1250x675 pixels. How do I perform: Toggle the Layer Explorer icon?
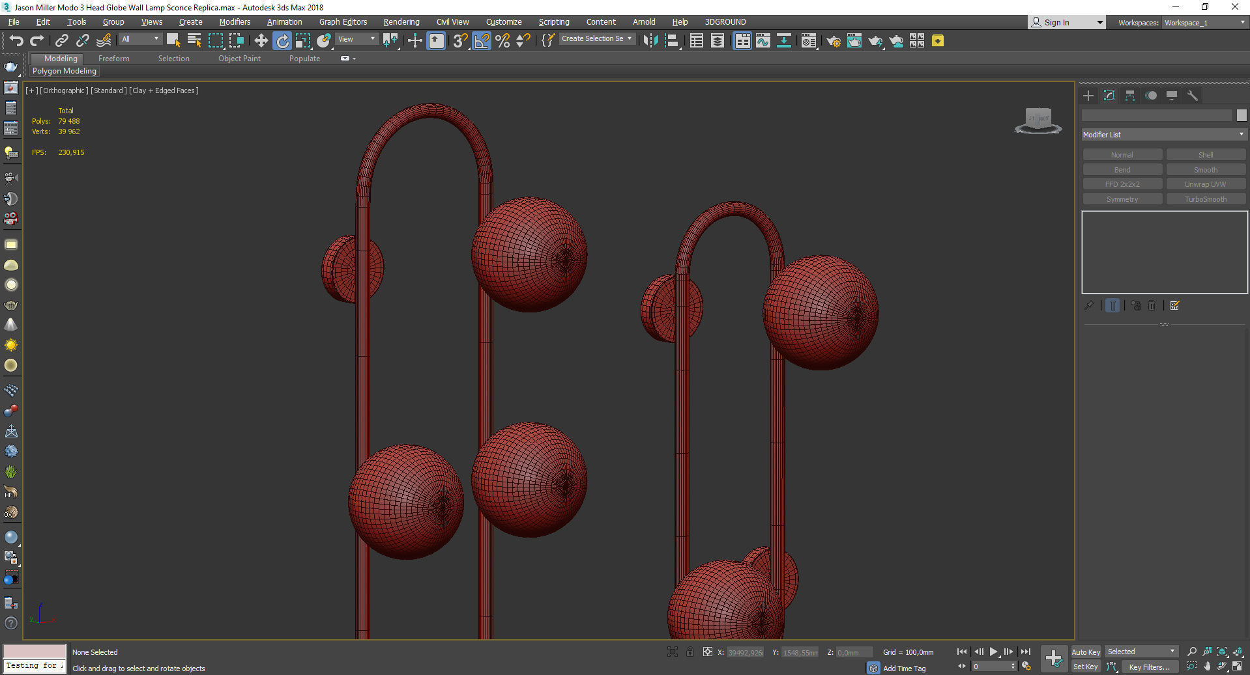[x=718, y=41]
